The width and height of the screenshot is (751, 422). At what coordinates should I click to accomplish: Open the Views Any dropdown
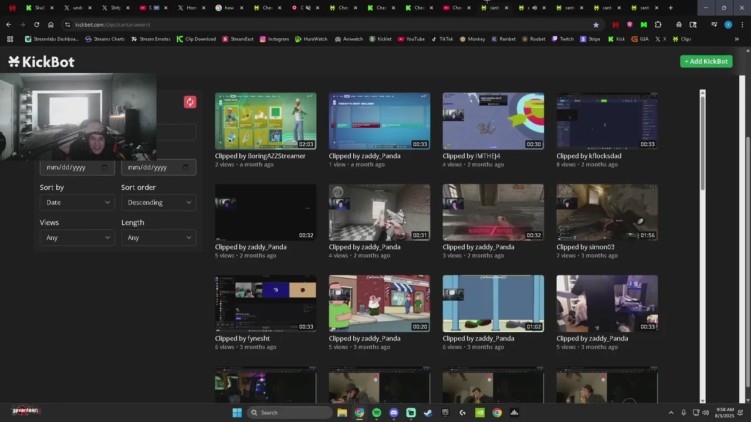(x=77, y=237)
